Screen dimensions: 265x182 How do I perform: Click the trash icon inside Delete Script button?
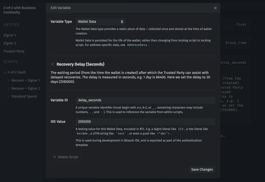pyautogui.click(x=55, y=157)
